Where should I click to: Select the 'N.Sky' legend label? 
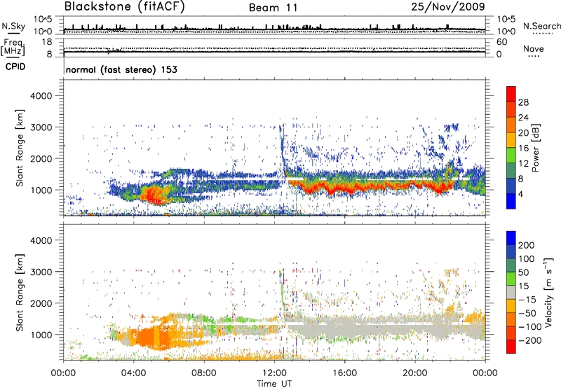(x=13, y=26)
